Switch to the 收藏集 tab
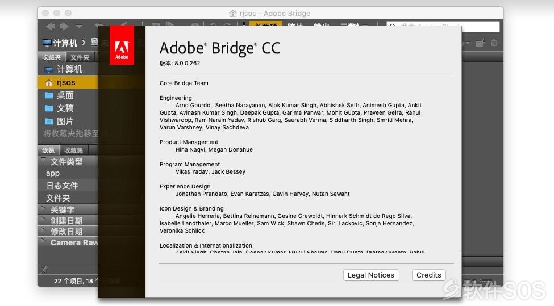Viewport: 554px width, 306px height. point(73,150)
